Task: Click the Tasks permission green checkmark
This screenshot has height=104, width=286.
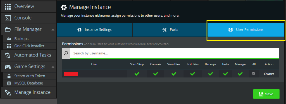Action: pyautogui.click(x=225, y=74)
